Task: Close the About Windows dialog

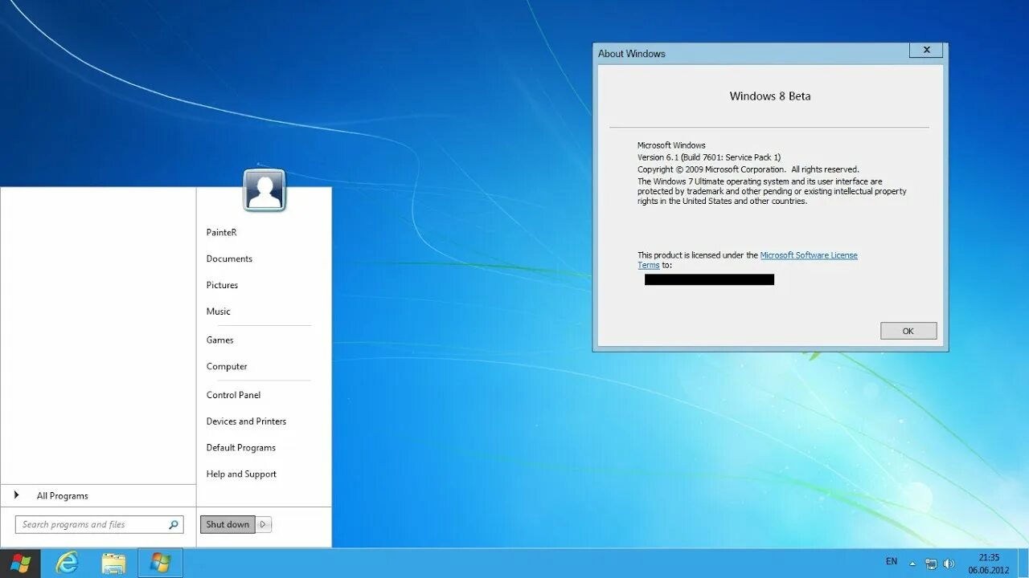Action: point(926,50)
